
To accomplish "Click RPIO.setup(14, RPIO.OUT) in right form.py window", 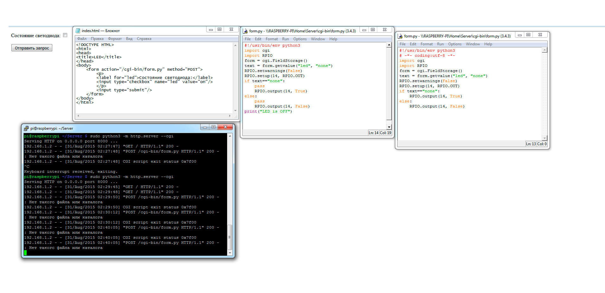I will (429, 86).
